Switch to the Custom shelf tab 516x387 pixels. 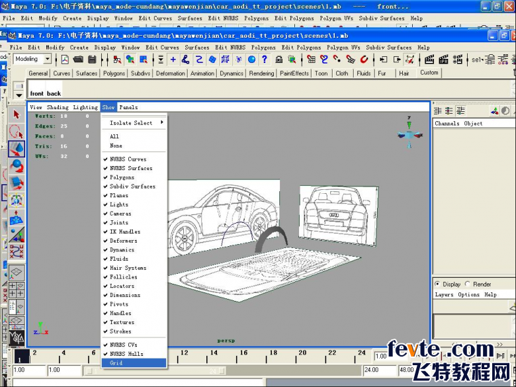(429, 73)
